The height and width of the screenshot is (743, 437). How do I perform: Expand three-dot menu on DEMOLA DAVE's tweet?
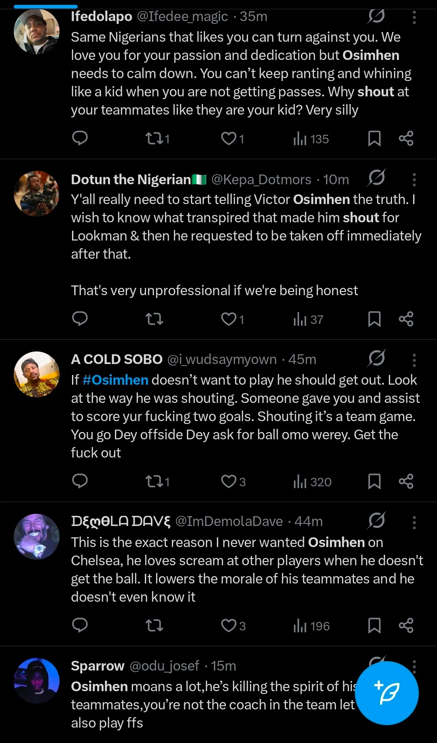point(414,522)
